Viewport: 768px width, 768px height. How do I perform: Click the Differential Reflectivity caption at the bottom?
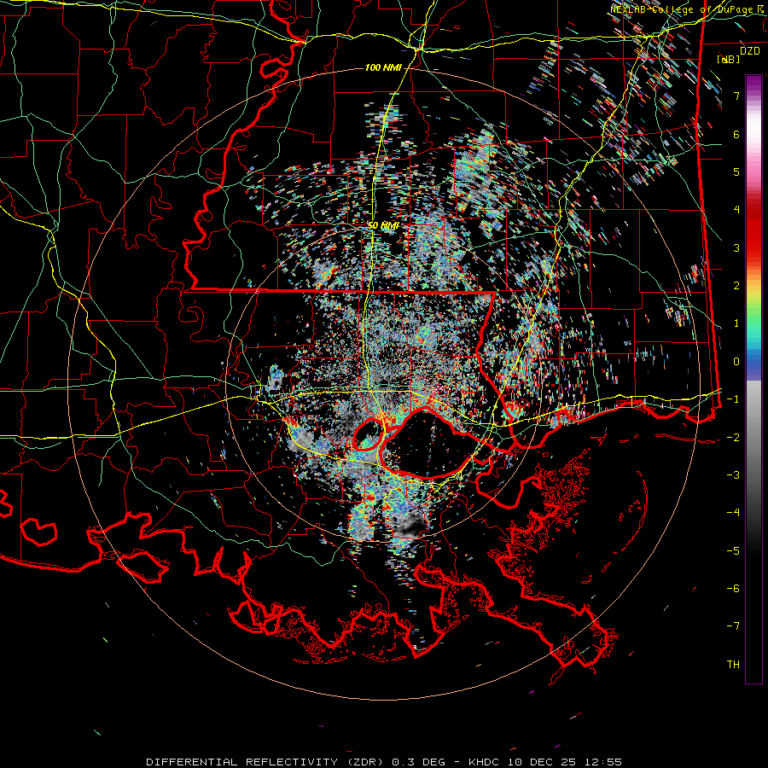click(x=384, y=762)
